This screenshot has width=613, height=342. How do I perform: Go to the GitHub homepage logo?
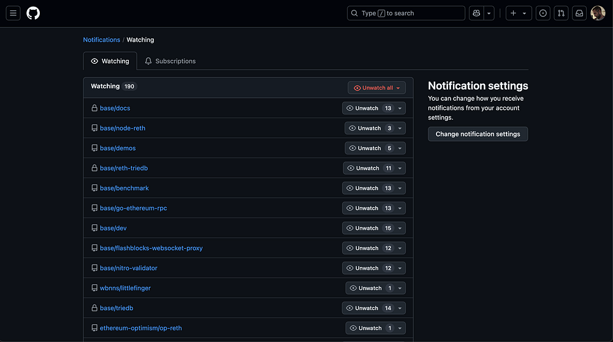point(33,13)
